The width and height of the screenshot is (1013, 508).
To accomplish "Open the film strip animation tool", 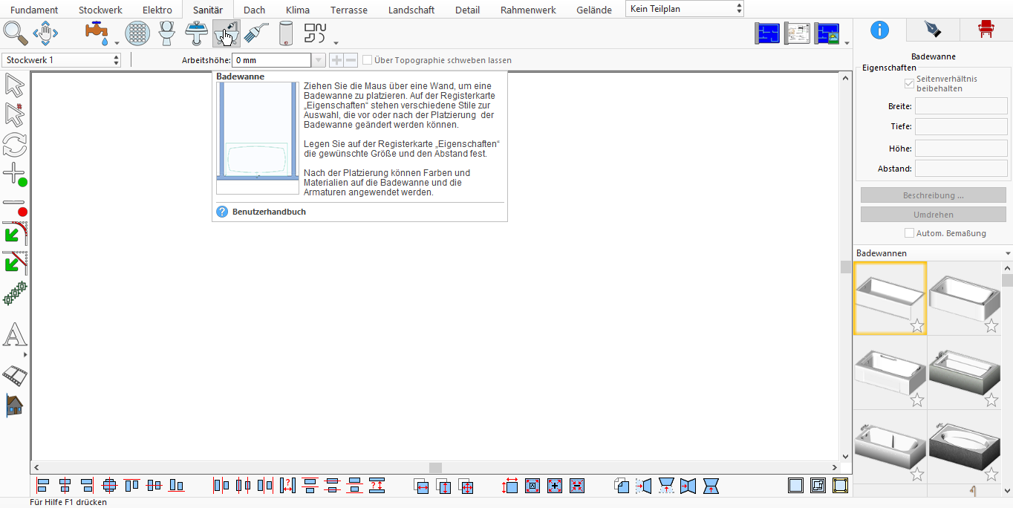I will coord(15,376).
